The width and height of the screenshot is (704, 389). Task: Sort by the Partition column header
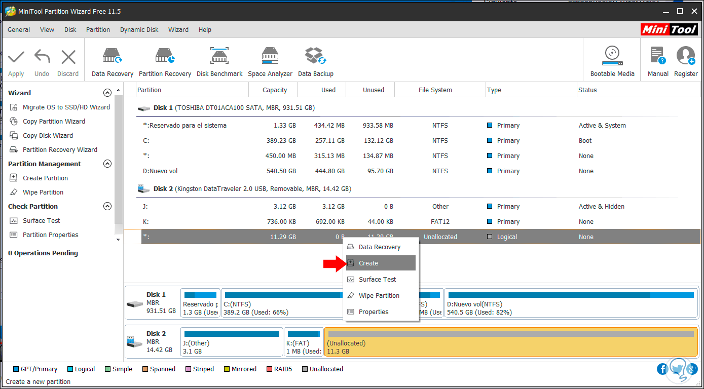193,90
